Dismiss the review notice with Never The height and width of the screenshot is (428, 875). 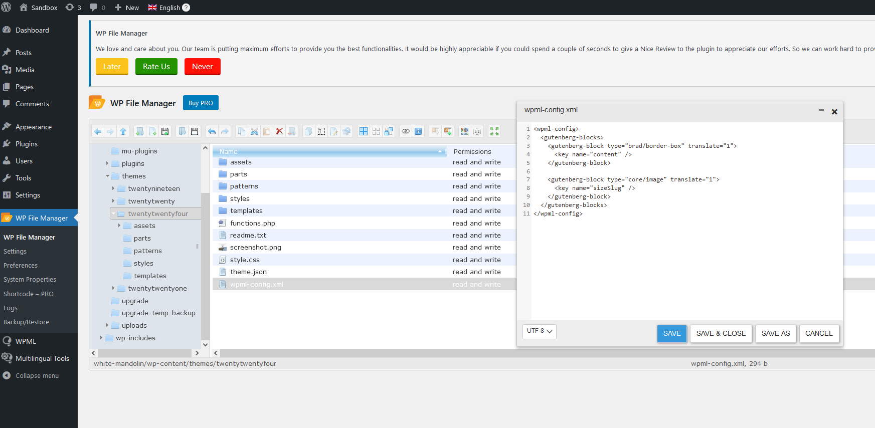(203, 67)
